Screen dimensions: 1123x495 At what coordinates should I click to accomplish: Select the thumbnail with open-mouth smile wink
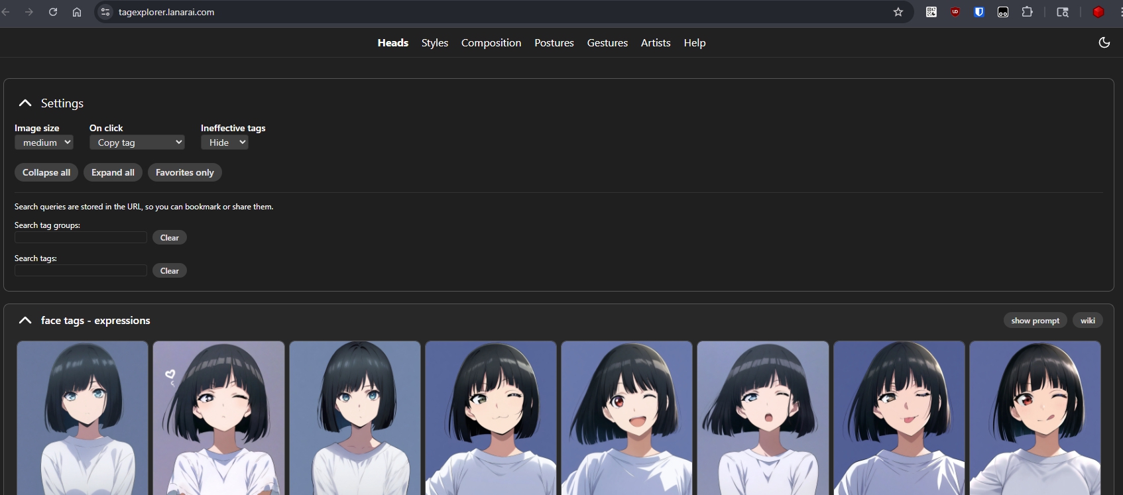click(626, 418)
